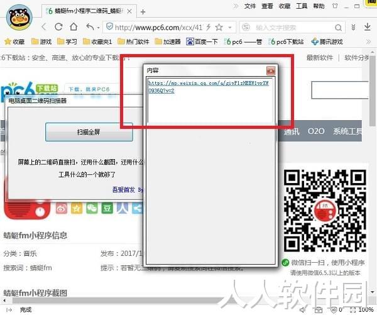Close the 内容 result window

(271, 70)
